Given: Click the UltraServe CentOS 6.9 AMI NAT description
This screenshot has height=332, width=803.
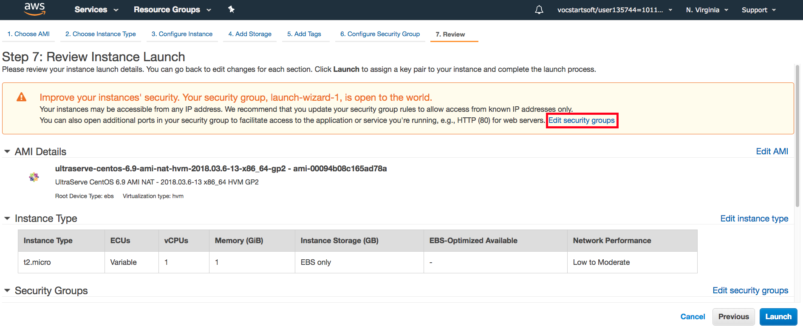Looking at the screenshot, I should 157,182.
